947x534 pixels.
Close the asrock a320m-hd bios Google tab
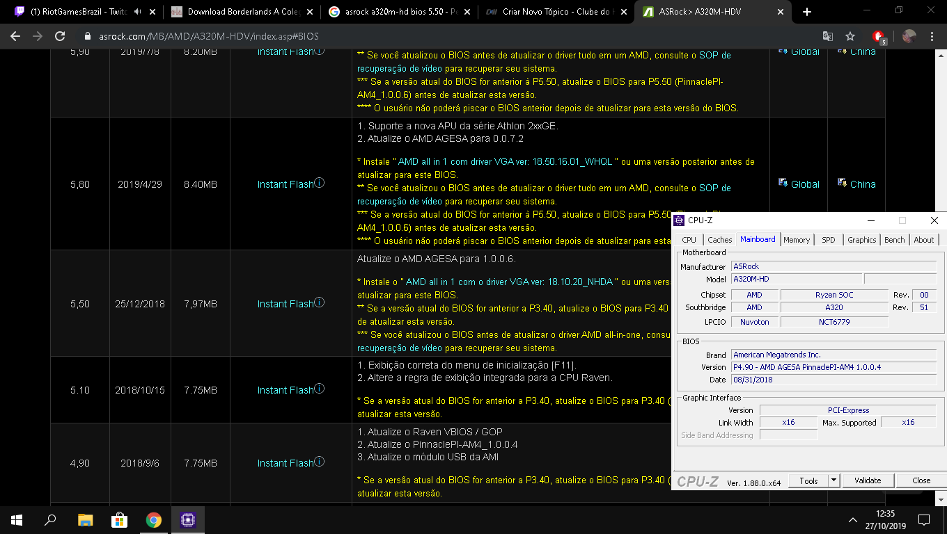(x=466, y=12)
